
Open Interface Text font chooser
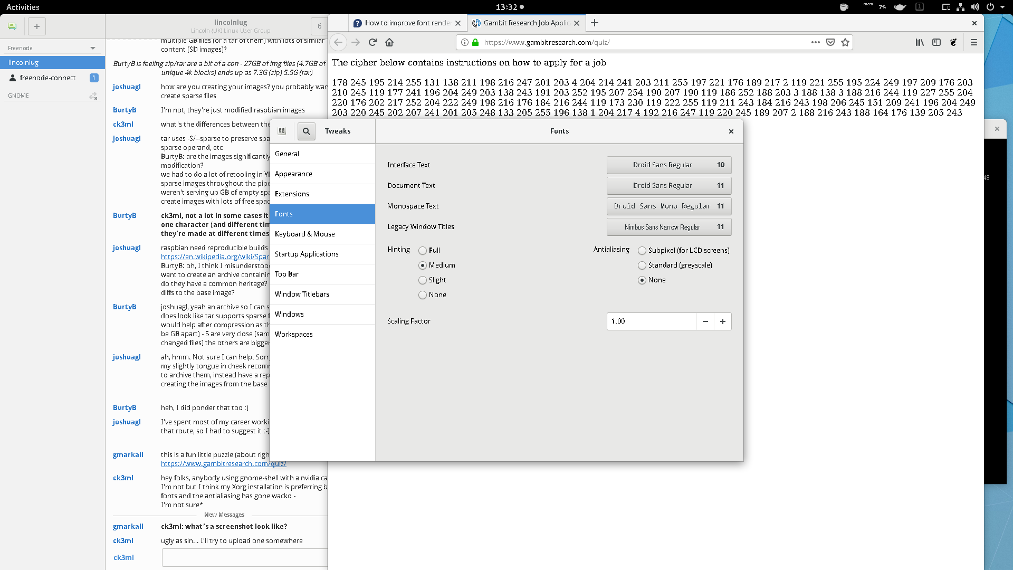669,165
